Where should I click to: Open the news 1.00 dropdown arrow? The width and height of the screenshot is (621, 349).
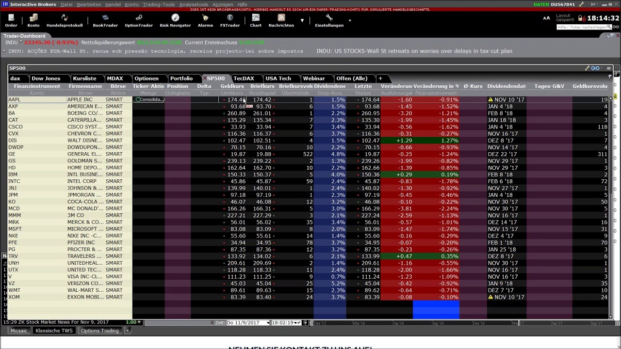tap(139, 322)
